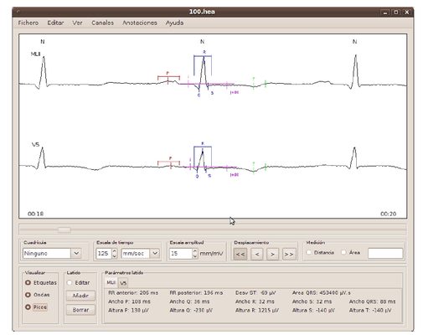423x335 pixels.
Task: Toggle the Etiquetas visualization option
Action: click(28, 282)
